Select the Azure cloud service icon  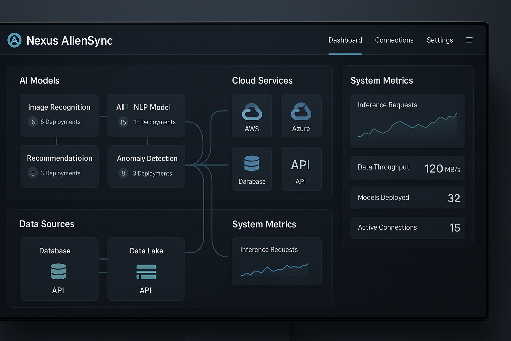coord(301,112)
